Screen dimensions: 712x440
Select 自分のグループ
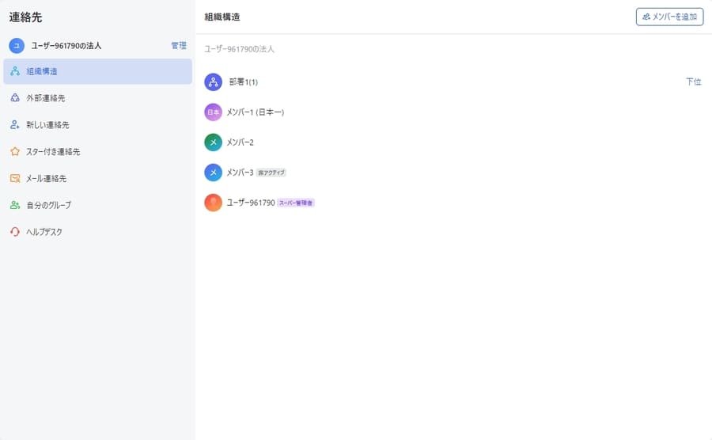pyautogui.click(x=97, y=205)
